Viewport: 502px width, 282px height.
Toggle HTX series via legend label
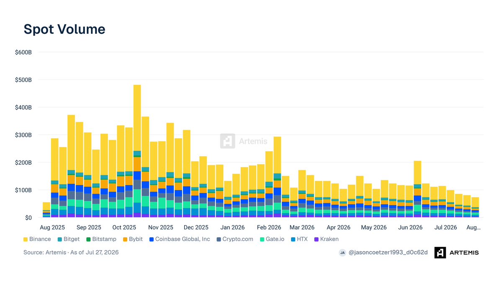302,239
